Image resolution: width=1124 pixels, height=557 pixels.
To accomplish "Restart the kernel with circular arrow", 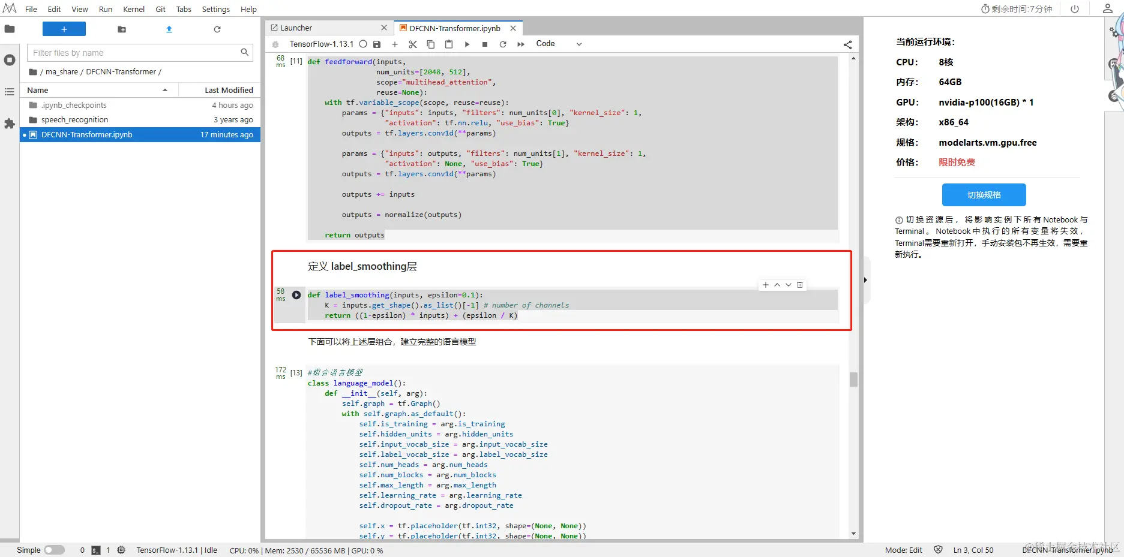I will pos(503,44).
